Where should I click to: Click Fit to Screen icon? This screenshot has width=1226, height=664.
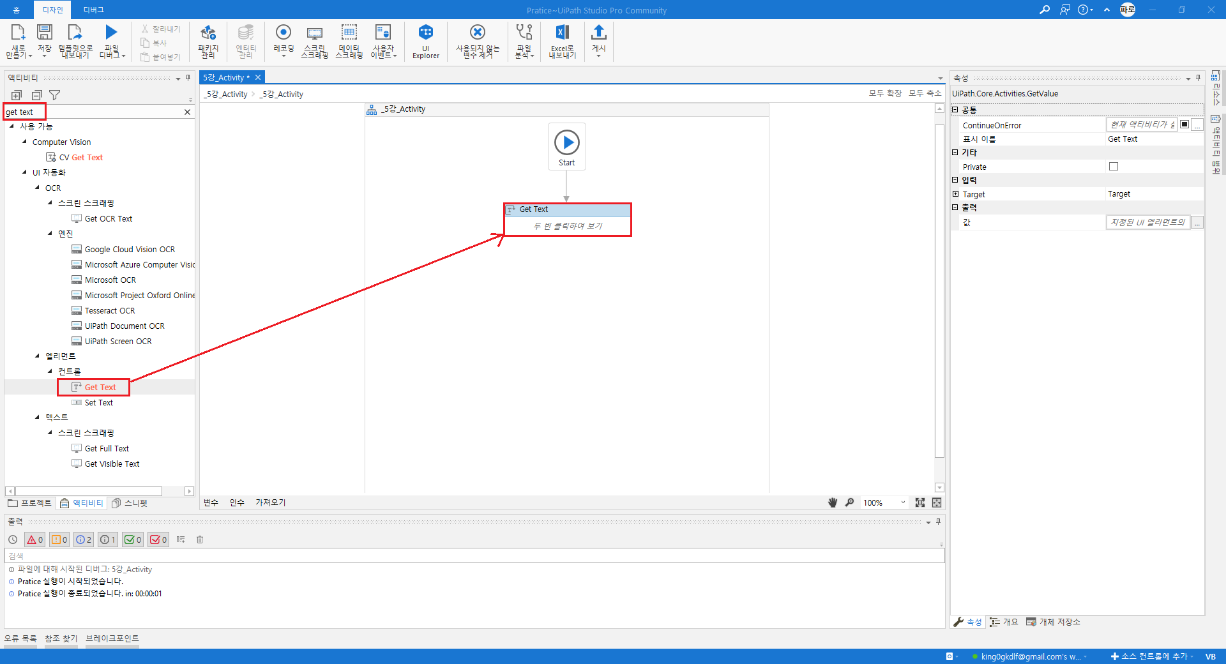click(920, 502)
